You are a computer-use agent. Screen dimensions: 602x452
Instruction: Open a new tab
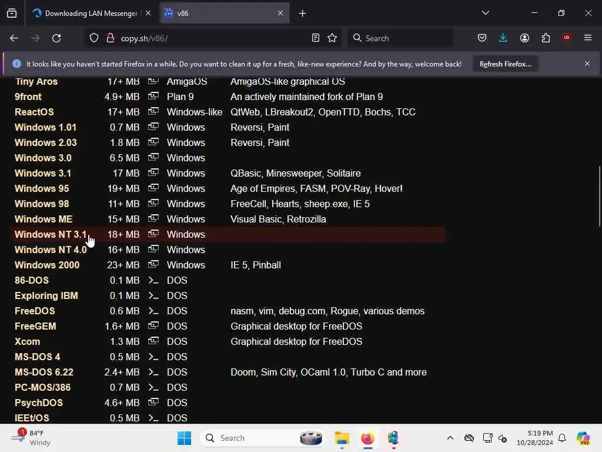(x=303, y=14)
